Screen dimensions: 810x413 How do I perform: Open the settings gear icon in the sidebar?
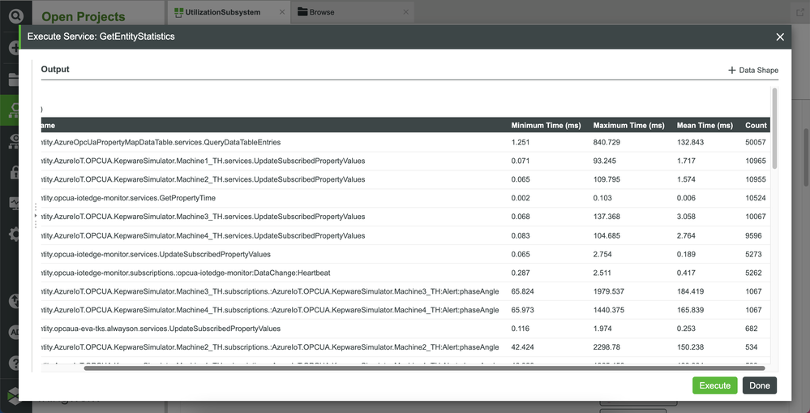14,234
